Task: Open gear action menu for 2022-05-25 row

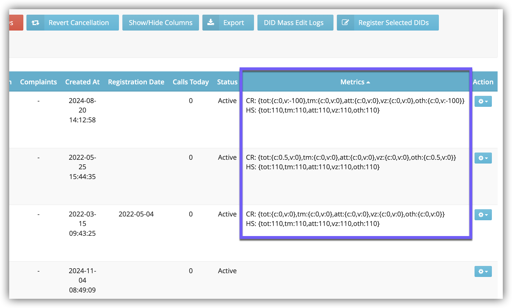Action: coord(483,158)
